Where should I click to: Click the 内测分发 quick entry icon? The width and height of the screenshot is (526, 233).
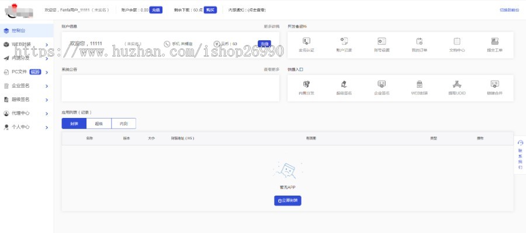(x=306, y=84)
